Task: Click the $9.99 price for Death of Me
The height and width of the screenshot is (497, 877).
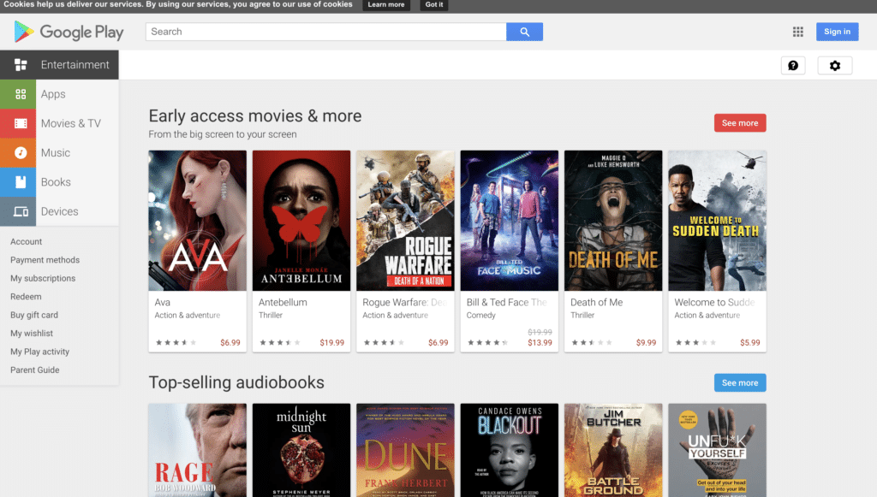Action: 646,342
